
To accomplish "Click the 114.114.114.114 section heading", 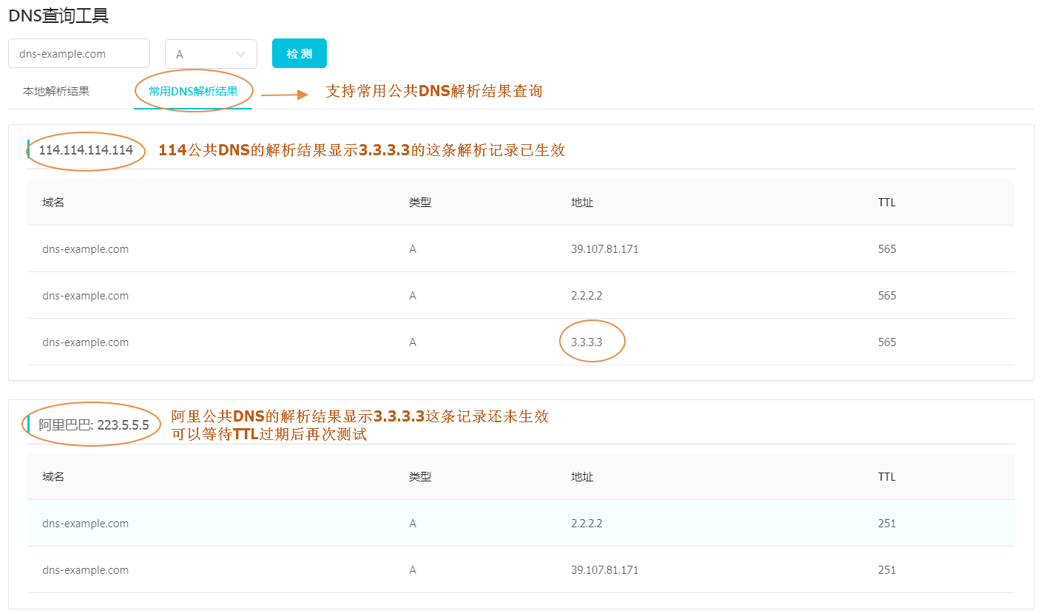I will (x=86, y=150).
